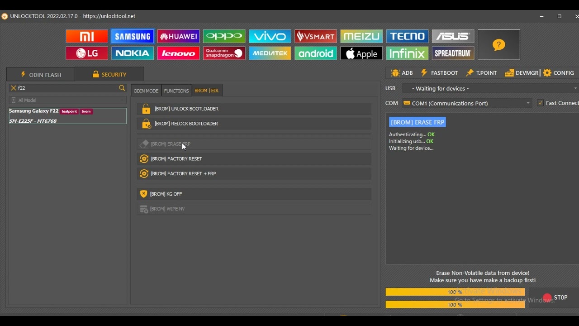Viewport: 579px width, 326px height.
Task: Open the All Model filter dropdown
Action: (67, 100)
